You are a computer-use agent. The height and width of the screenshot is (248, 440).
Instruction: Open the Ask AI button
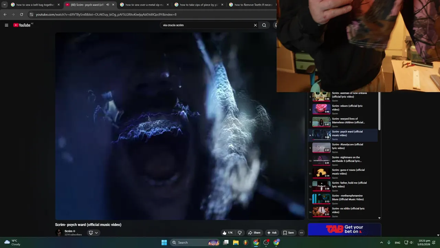(x=272, y=233)
